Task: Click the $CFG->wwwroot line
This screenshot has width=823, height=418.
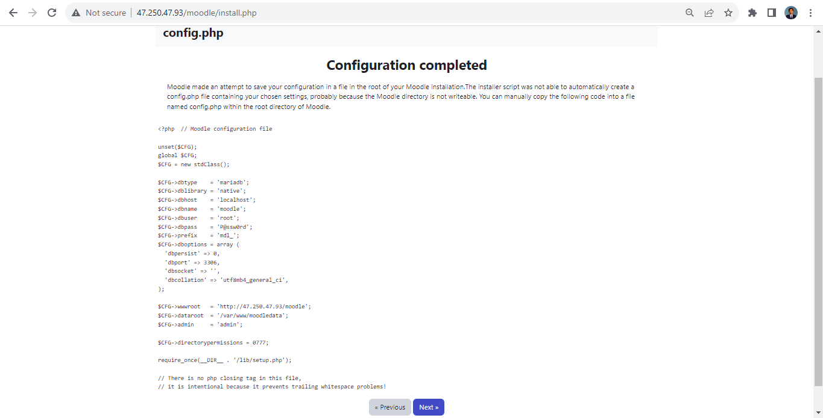Action: click(x=235, y=307)
